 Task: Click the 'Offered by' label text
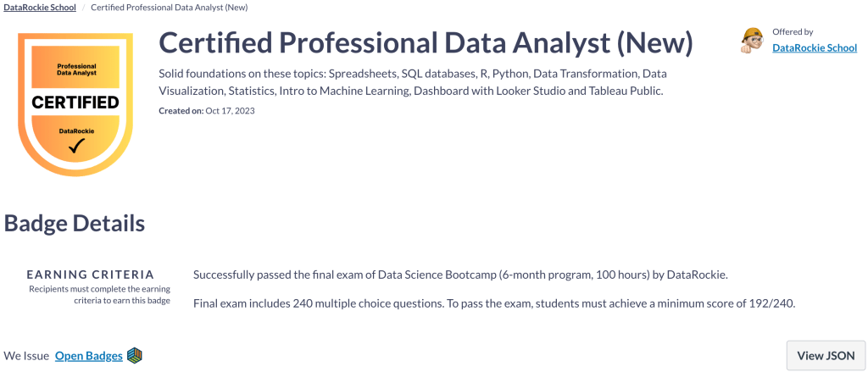coord(793,32)
